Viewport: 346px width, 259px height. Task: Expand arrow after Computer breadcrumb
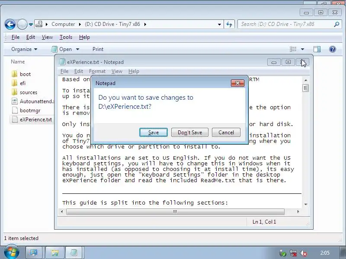[x=80, y=24]
